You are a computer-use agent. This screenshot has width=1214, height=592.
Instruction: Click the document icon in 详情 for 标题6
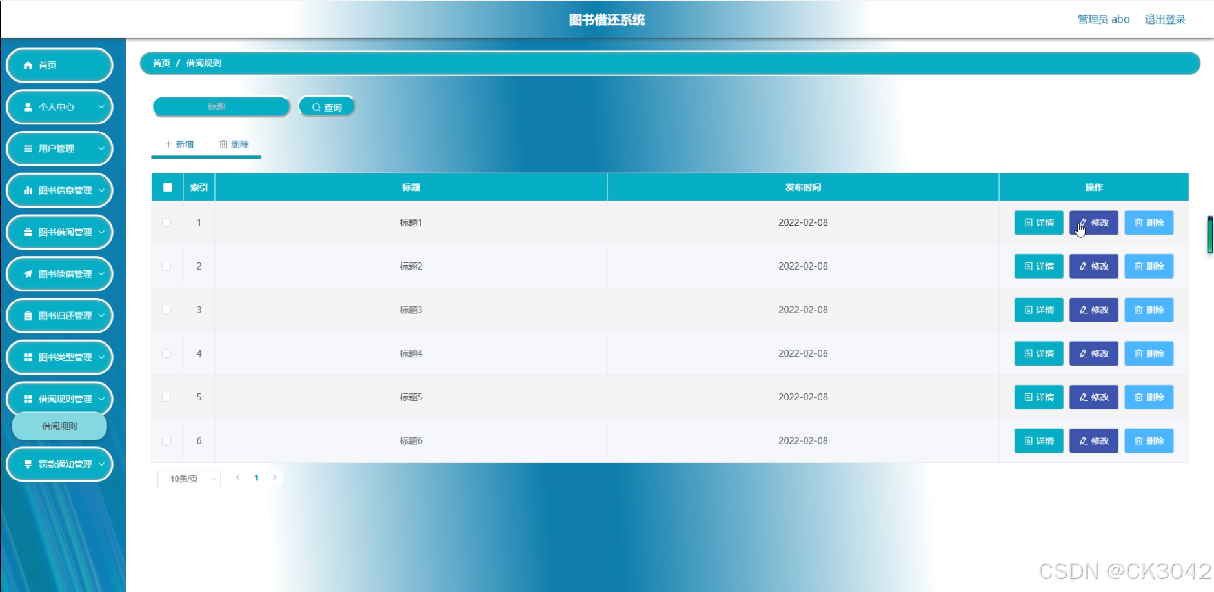click(1029, 441)
